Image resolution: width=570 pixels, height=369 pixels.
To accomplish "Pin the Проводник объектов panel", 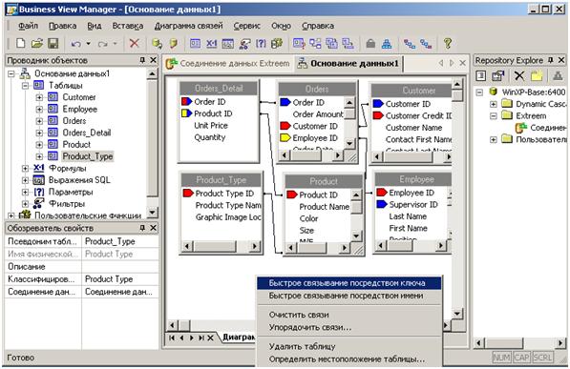I will point(142,60).
